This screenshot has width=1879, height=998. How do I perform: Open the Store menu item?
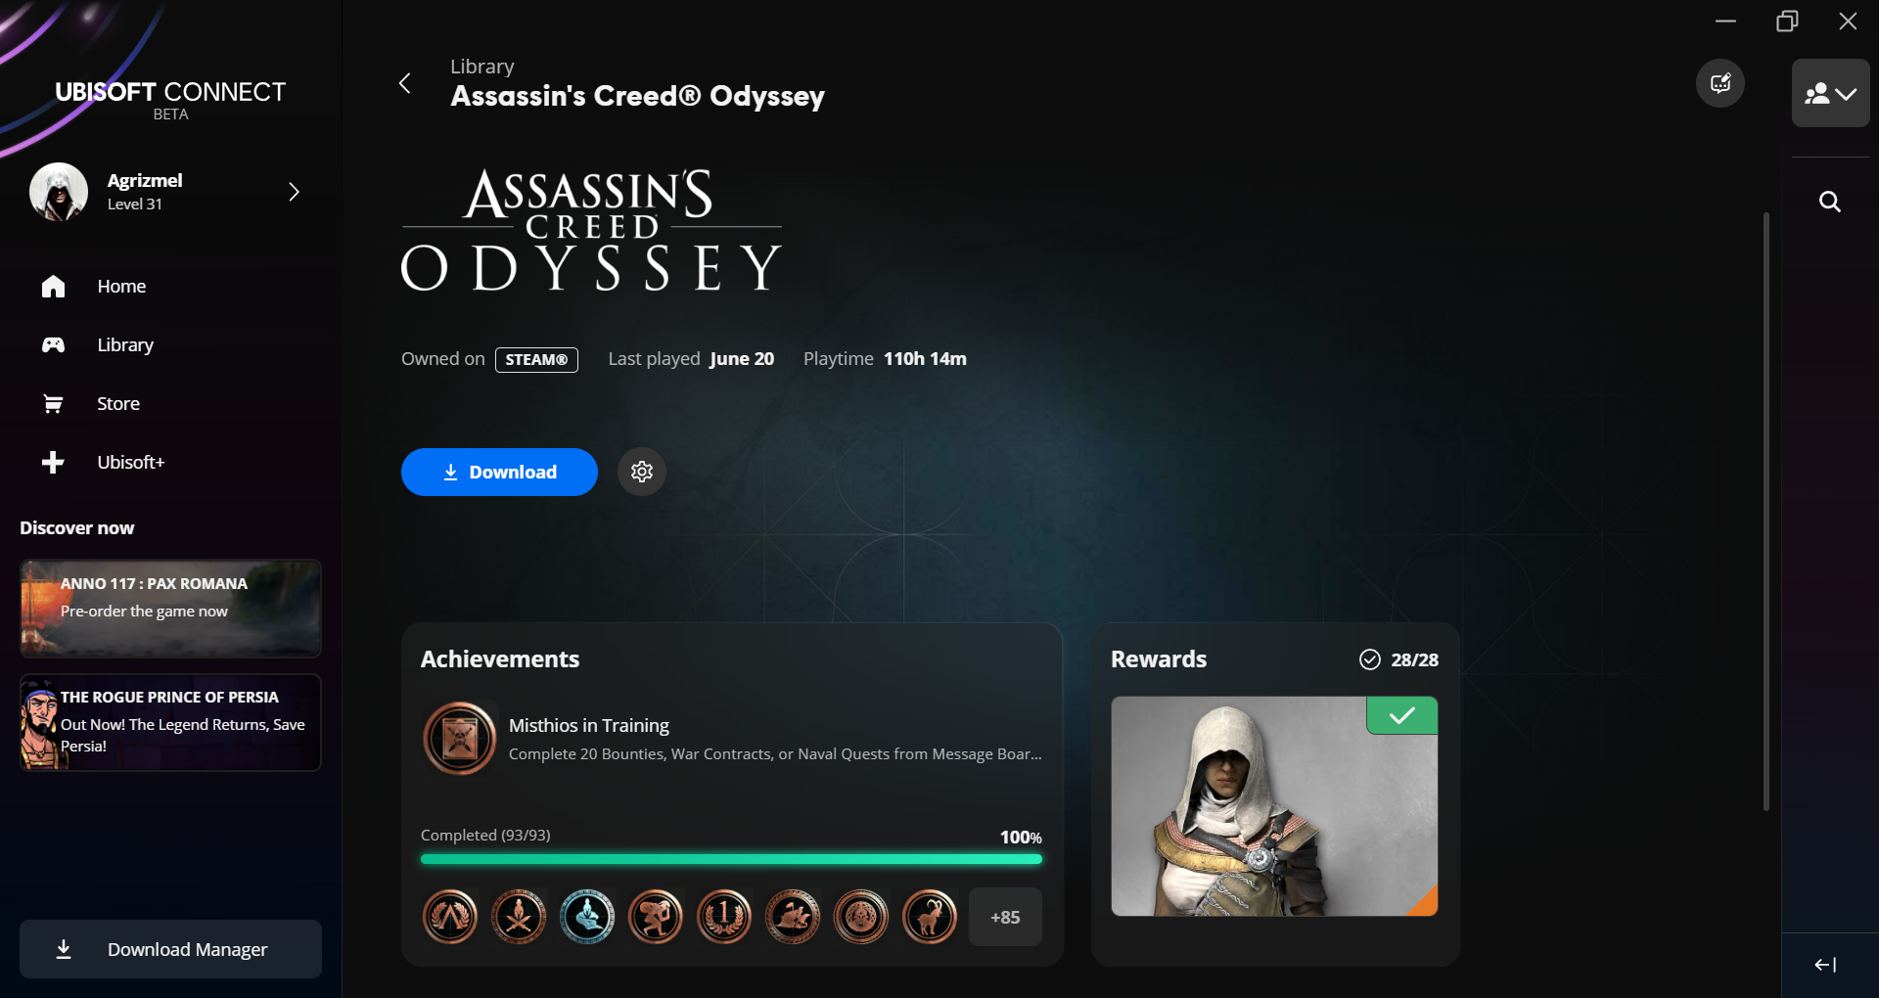pos(118,403)
